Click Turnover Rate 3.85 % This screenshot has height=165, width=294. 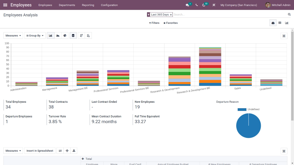coord(55,121)
